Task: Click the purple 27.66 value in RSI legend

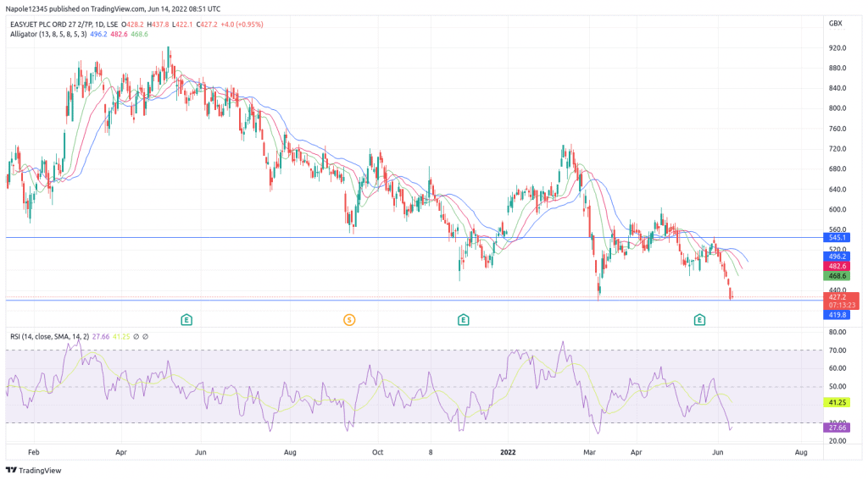Action: tap(101, 336)
